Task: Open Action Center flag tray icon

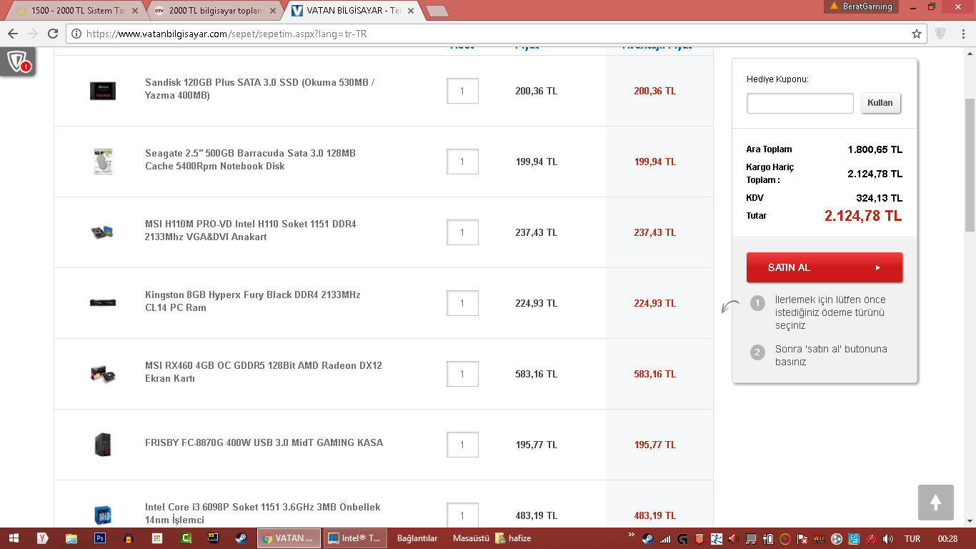Action: coord(802,538)
